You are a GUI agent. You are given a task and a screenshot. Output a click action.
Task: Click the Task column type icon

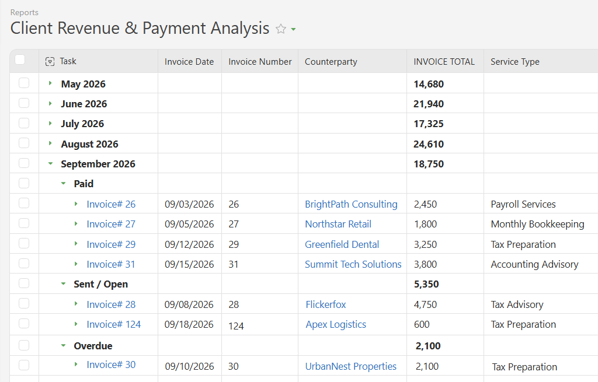(50, 61)
